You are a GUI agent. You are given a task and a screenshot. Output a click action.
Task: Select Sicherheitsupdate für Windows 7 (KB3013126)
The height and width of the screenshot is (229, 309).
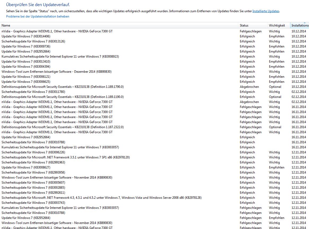pos(154,41)
